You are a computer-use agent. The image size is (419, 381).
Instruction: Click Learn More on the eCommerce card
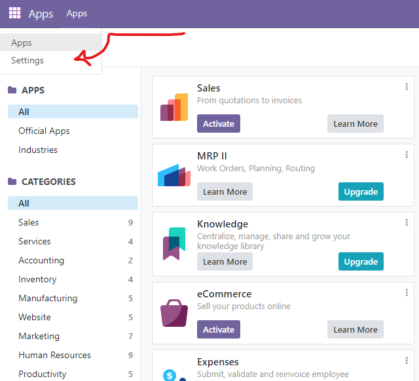[355, 329]
